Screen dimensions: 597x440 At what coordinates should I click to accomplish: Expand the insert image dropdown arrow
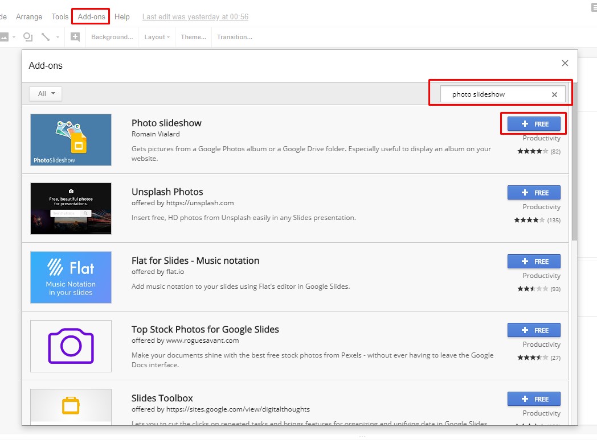pyautogui.click(x=14, y=38)
